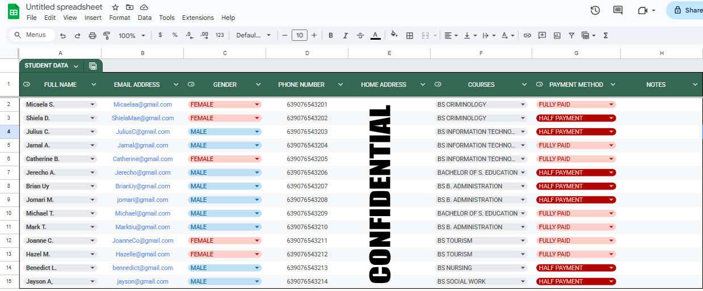The width and height of the screenshot is (703, 291).
Task: Open the zoom 100% dropdown
Action: coord(132,35)
